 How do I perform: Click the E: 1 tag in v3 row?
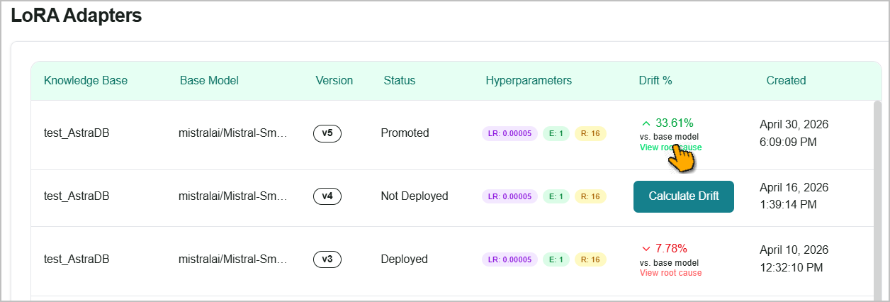pos(556,259)
